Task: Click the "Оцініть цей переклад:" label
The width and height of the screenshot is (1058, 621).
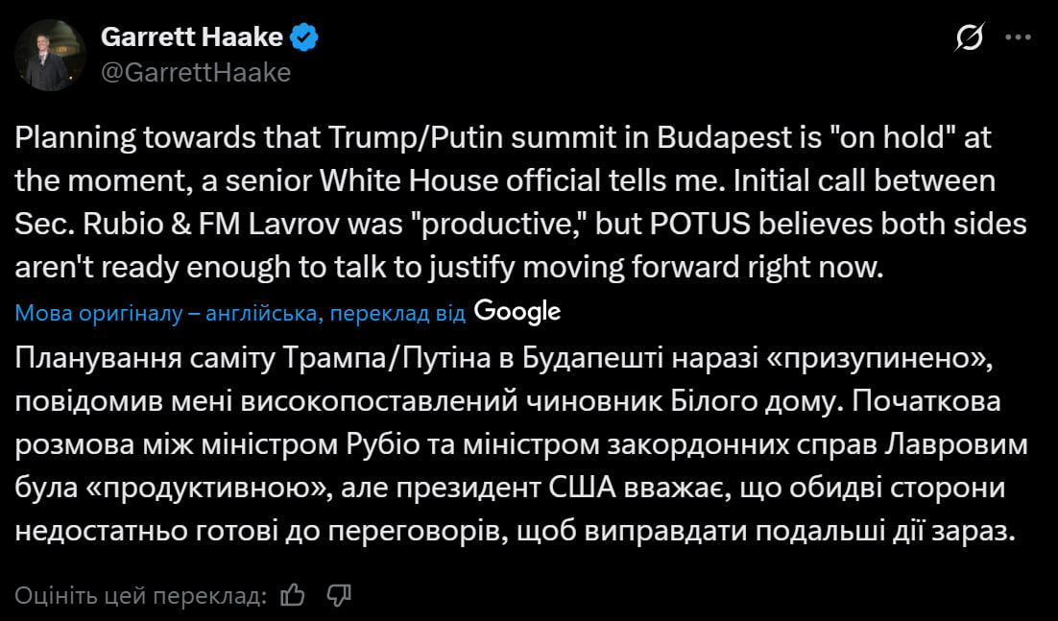Action: [142, 596]
